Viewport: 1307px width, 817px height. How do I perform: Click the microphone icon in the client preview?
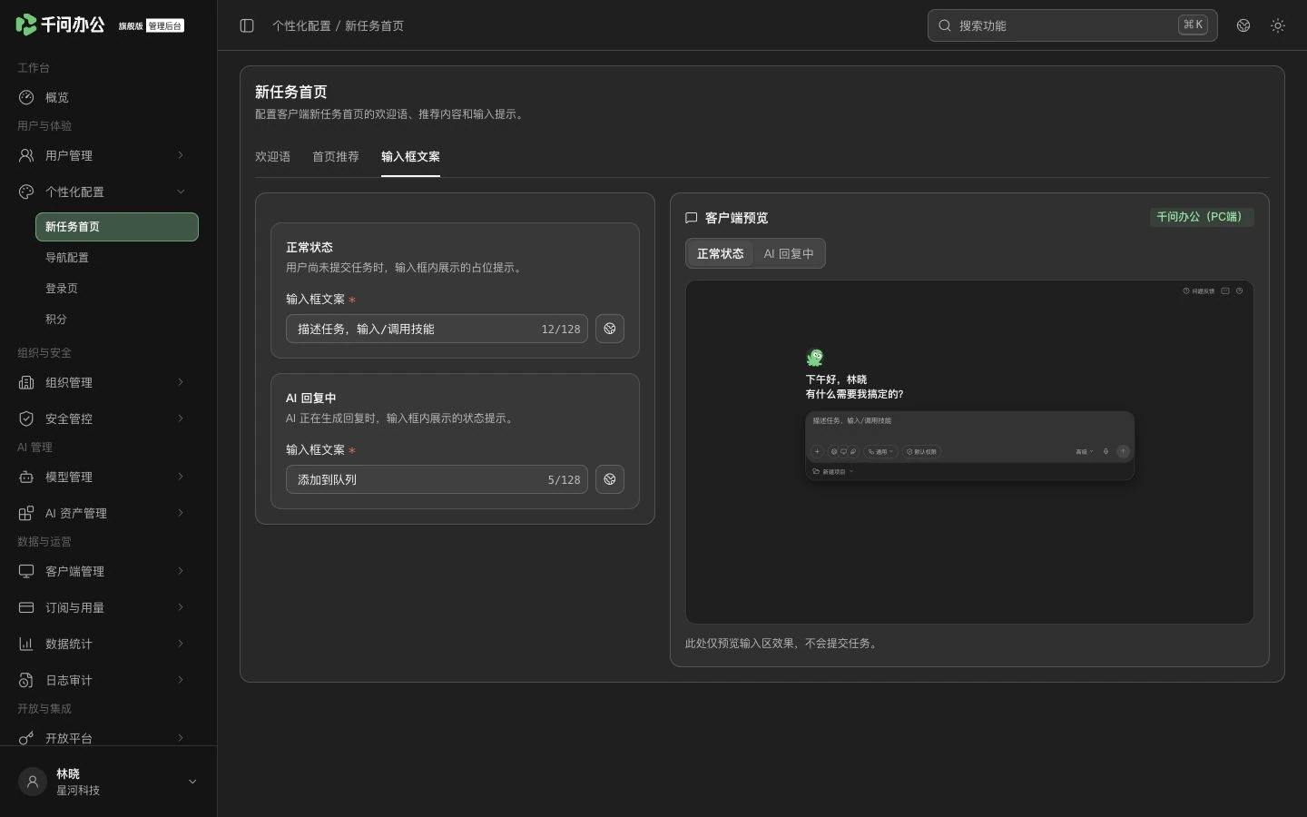click(x=1106, y=451)
